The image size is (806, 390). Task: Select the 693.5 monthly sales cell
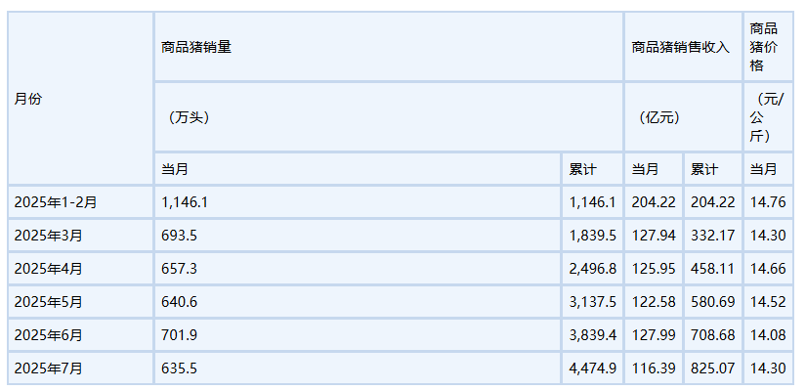358,236
